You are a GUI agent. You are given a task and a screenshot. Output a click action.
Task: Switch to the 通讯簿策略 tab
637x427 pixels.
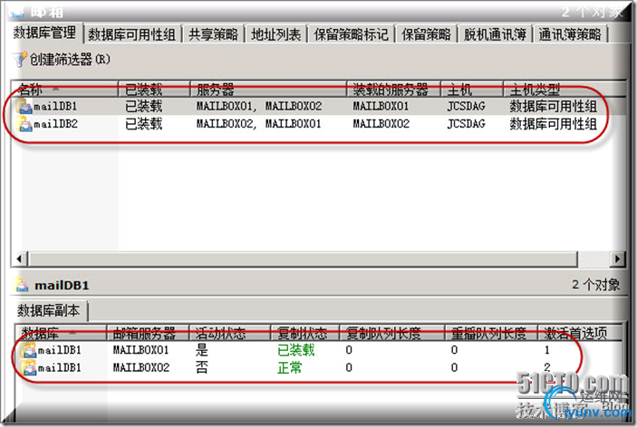(x=570, y=34)
